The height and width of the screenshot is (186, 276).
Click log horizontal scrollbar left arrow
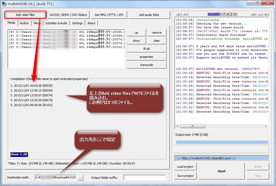click(177, 126)
